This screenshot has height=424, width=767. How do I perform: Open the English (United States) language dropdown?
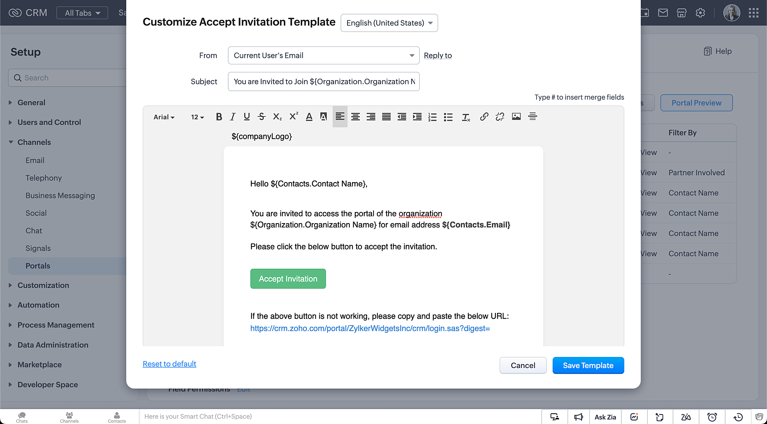pos(389,23)
